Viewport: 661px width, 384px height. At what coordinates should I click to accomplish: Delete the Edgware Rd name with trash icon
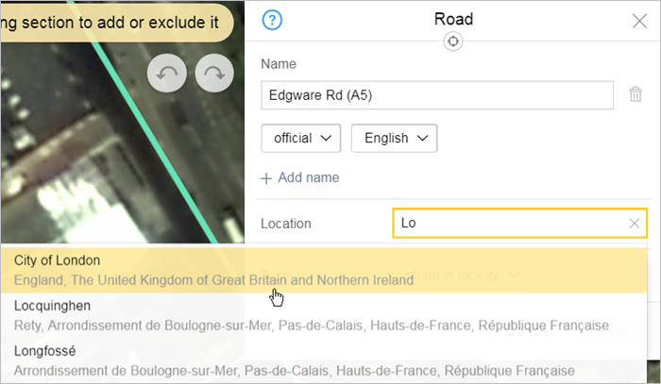[x=636, y=94]
